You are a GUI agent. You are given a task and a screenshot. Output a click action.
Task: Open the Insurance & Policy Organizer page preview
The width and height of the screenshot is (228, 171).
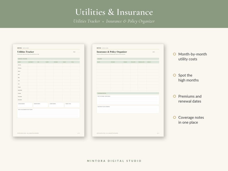(x=128, y=90)
